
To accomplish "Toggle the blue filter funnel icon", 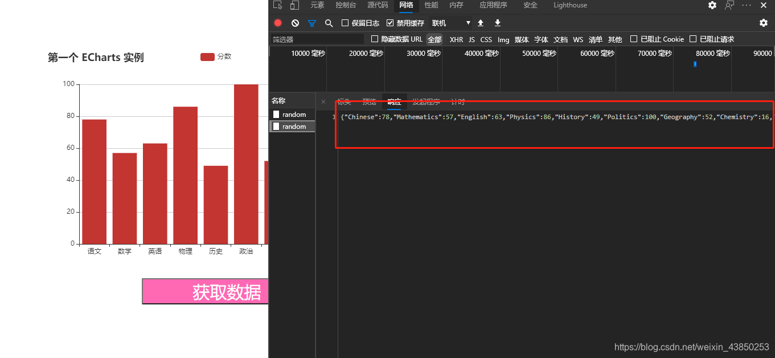I will point(312,23).
